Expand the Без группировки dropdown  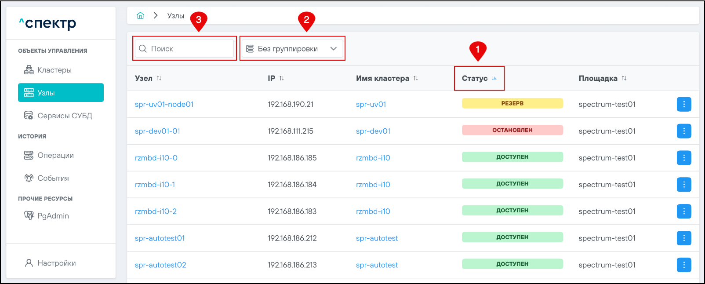click(292, 49)
